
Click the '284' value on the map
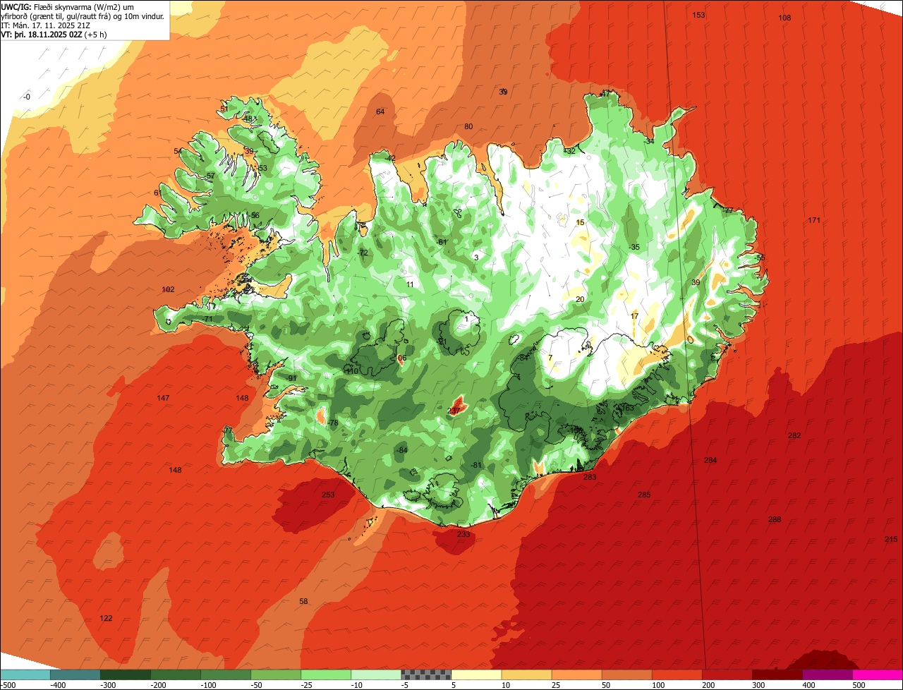(710, 461)
